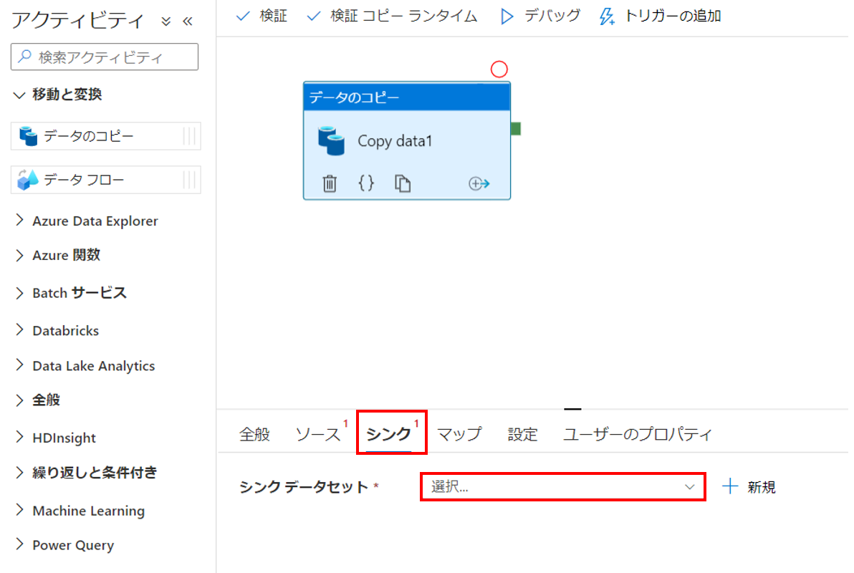Click the トリガーの追加 lightning icon
The image size is (854, 573).
pos(608,15)
